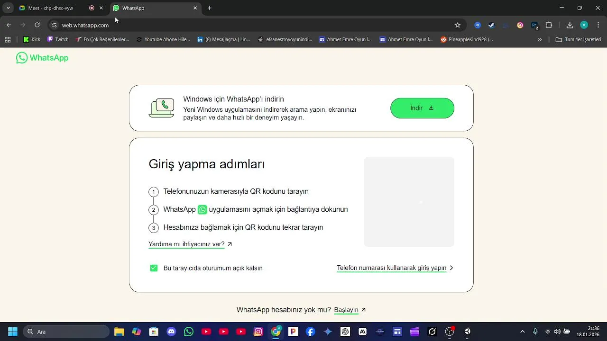607x341 pixels.
Task: Focus the web.whatsapp.com address bar
Action: (x=256, y=25)
